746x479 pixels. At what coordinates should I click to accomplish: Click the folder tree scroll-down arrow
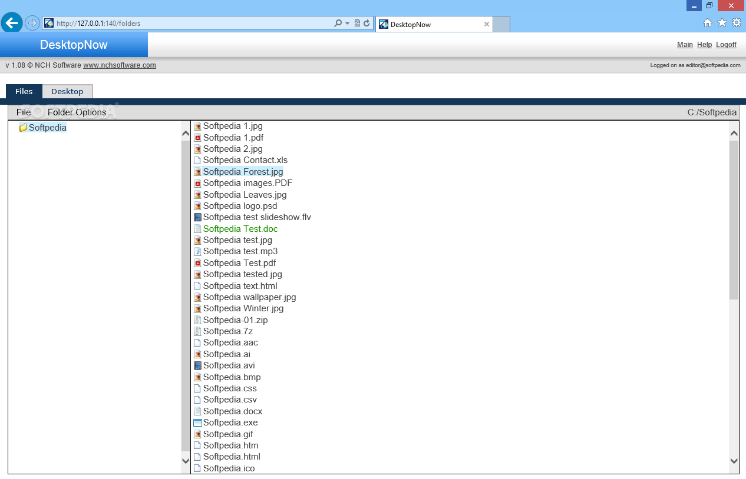pyautogui.click(x=186, y=461)
